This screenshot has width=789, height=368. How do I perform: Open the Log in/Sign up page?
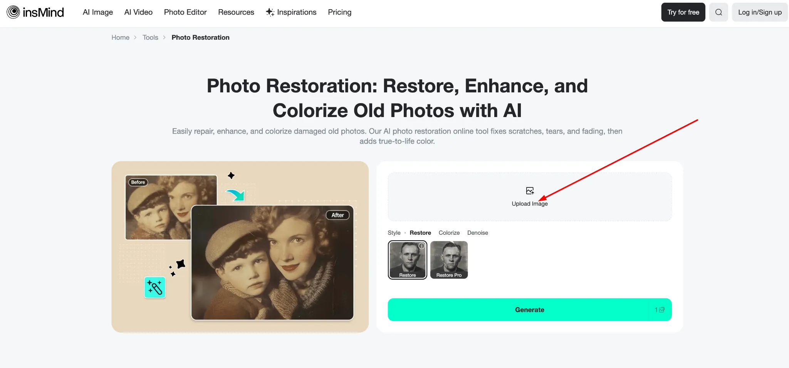[760, 12]
